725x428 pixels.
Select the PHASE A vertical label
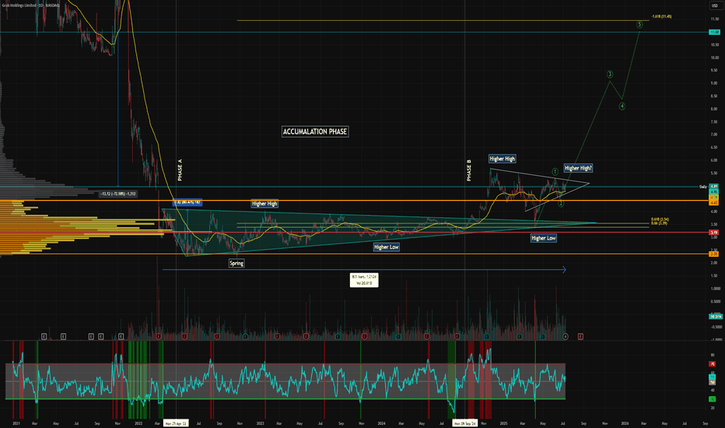tap(180, 170)
